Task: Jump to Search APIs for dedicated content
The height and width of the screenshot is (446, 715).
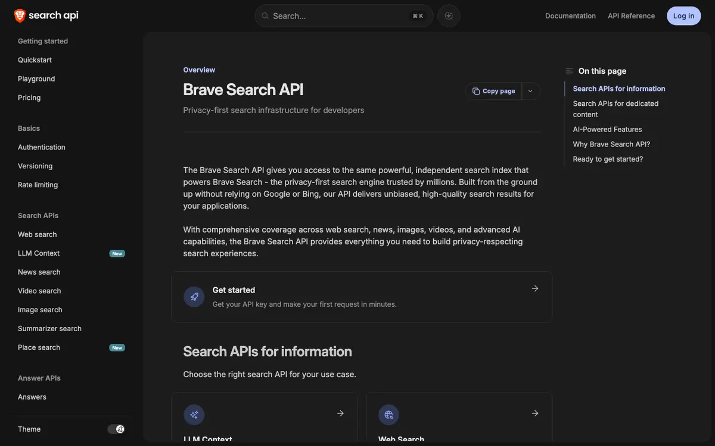Action: [615, 109]
